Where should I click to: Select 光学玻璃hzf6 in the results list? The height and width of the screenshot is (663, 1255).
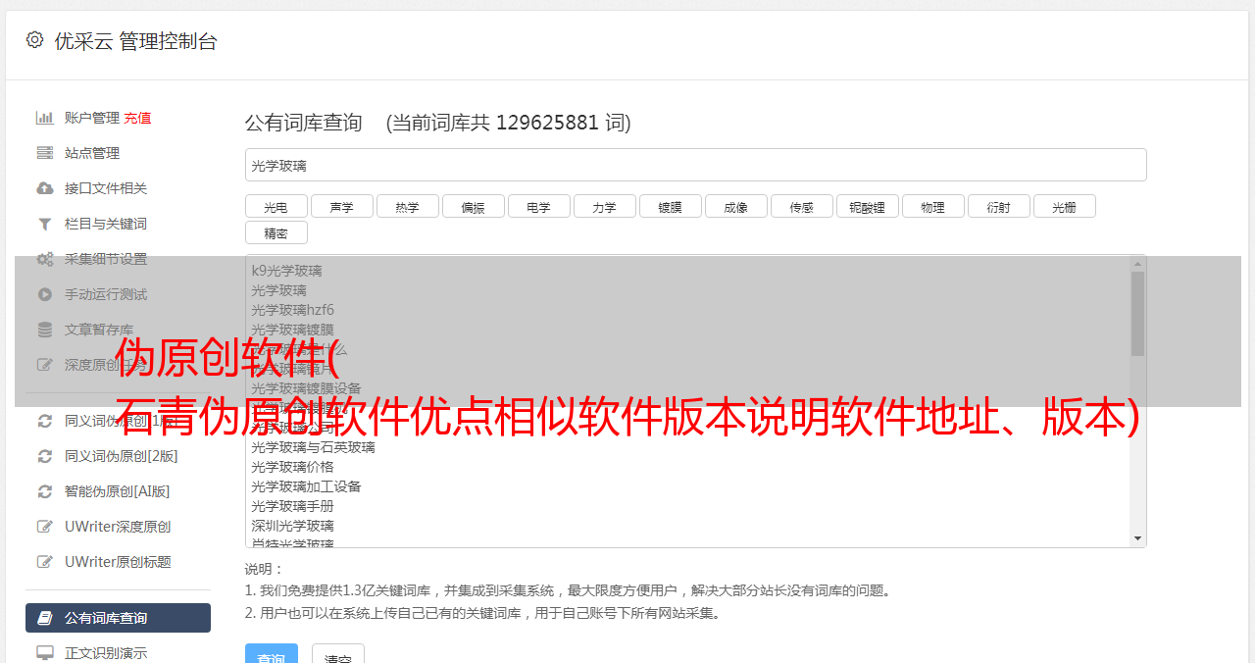tap(292, 310)
